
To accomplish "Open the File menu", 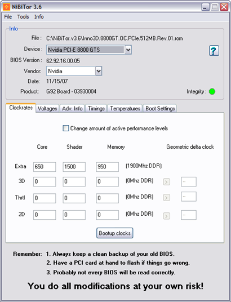I will click(8, 17).
